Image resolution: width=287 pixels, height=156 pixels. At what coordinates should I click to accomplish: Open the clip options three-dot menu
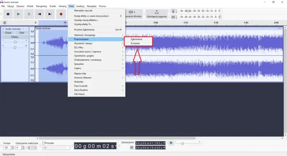(x=279, y=29)
